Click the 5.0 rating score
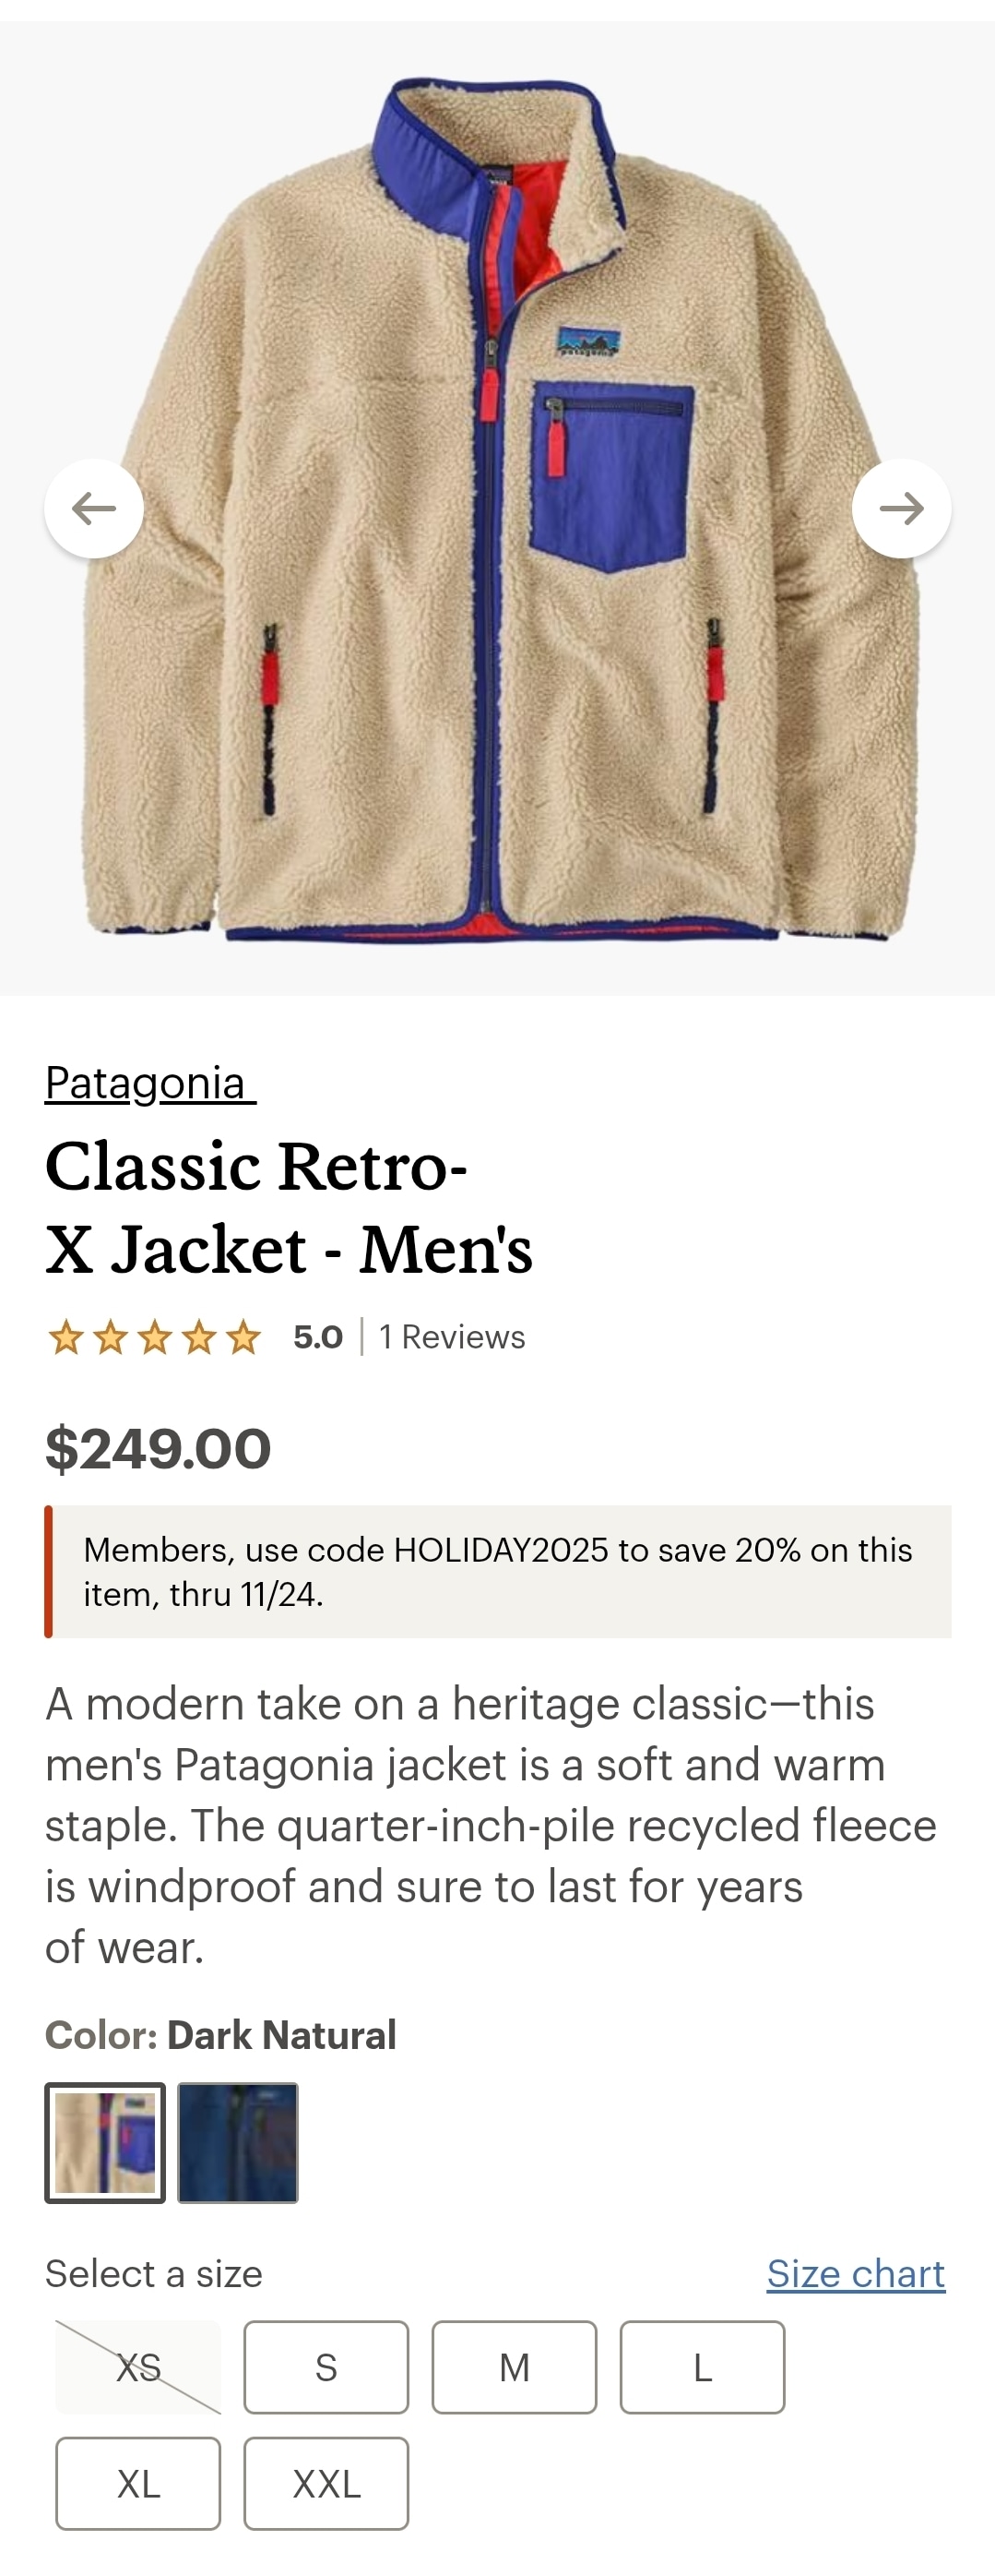This screenshot has height=2576, width=995. pos(317,1337)
